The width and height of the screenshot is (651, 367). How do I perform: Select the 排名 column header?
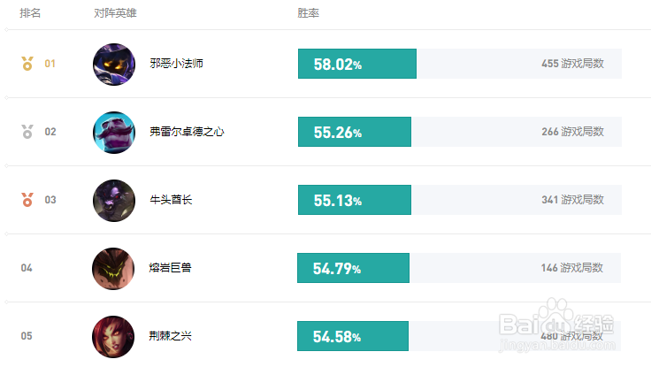pos(30,13)
